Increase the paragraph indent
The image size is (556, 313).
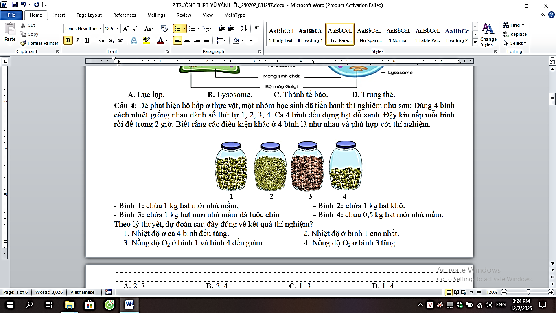(231, 29)
